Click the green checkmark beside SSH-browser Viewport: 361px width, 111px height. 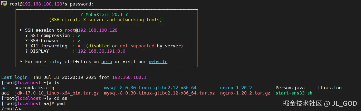tap(79, 41)
